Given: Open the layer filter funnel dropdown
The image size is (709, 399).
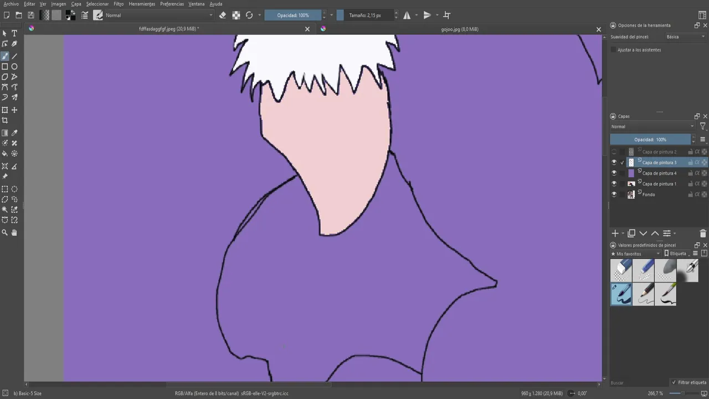Looking at the screenshot, I should pos(703,126).
